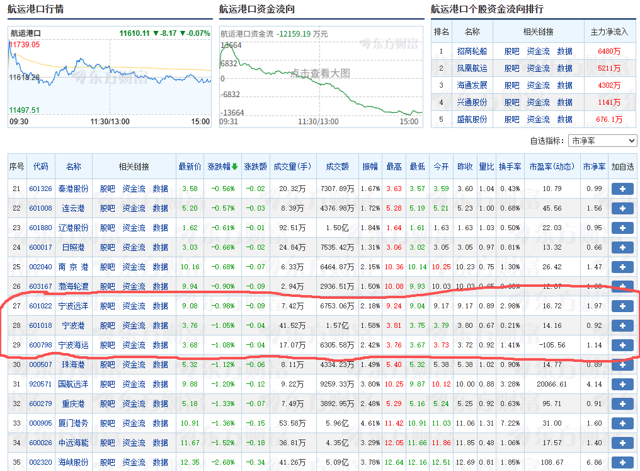The width and height of the screenshot is (640, 471).
Task: Open the 渤海轮渡 stock name link
Action: click(74, 286)
